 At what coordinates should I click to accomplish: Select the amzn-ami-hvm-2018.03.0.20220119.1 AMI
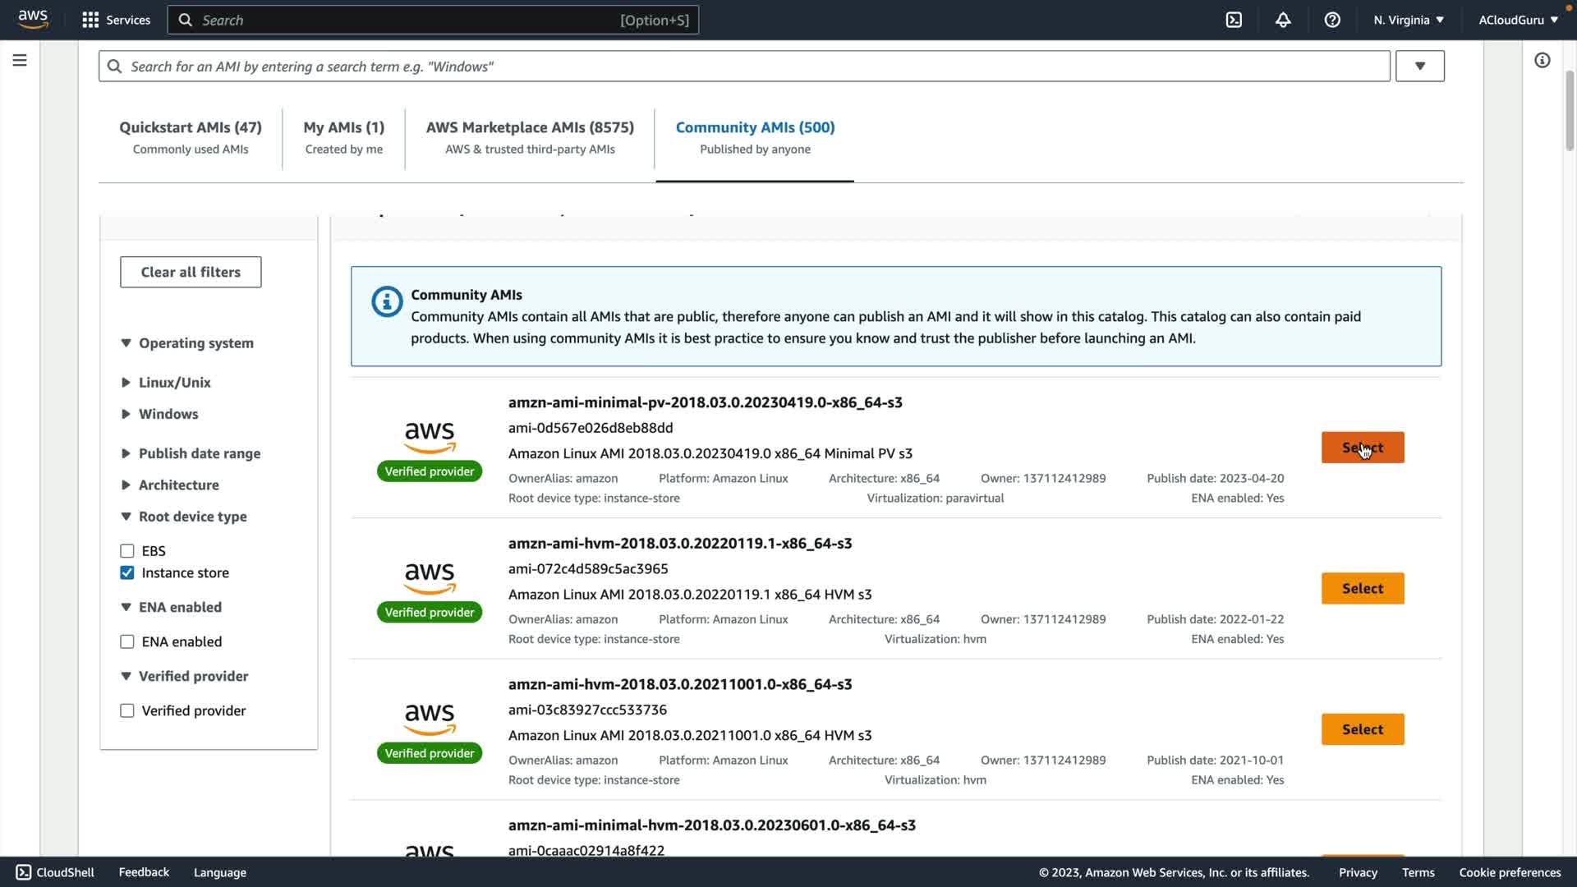[1362, 589]
